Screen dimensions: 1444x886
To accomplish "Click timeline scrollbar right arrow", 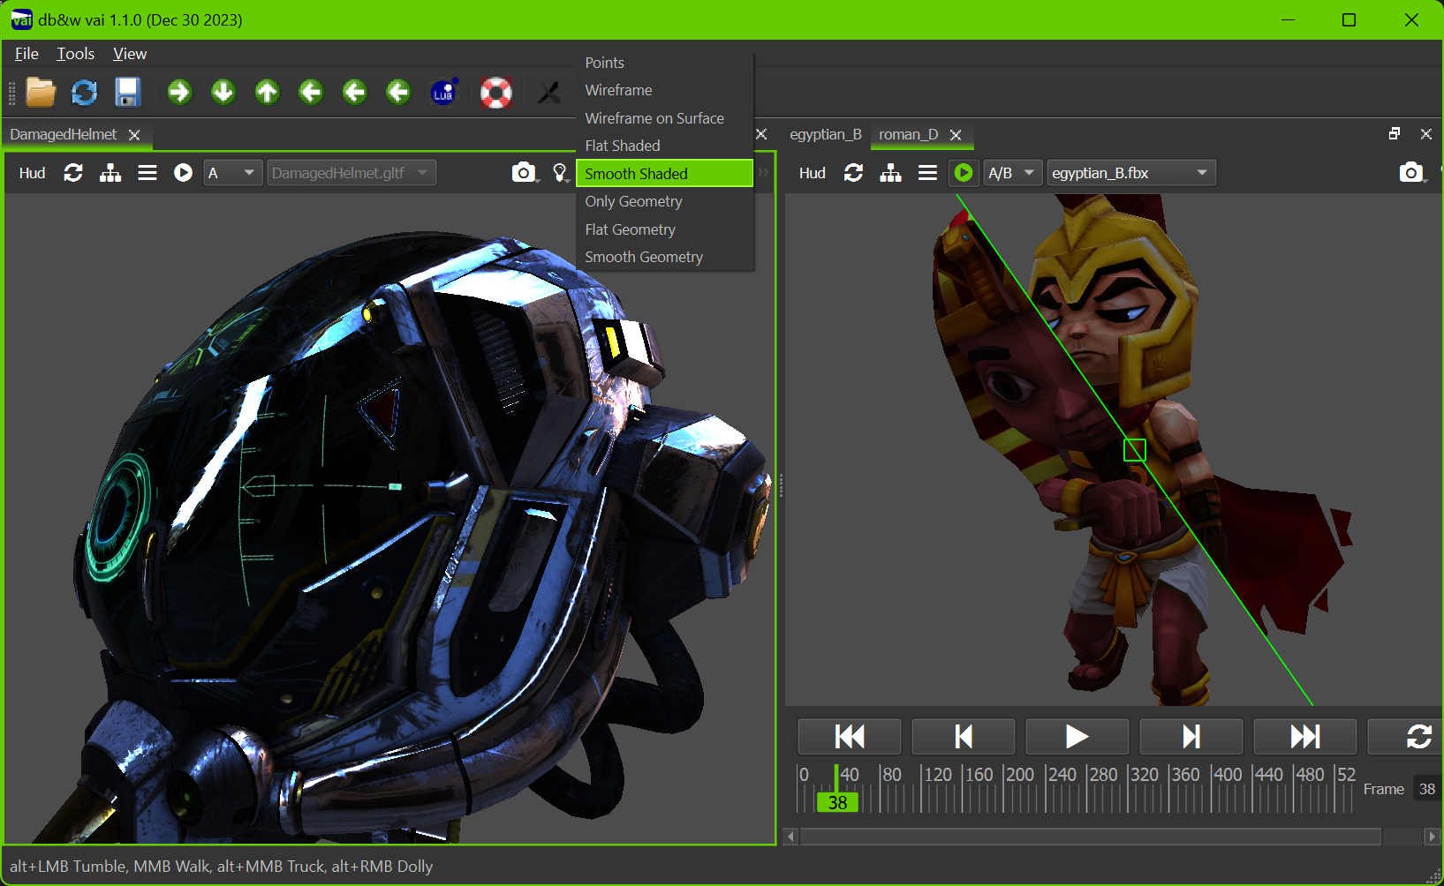I will click(1432, 836).
